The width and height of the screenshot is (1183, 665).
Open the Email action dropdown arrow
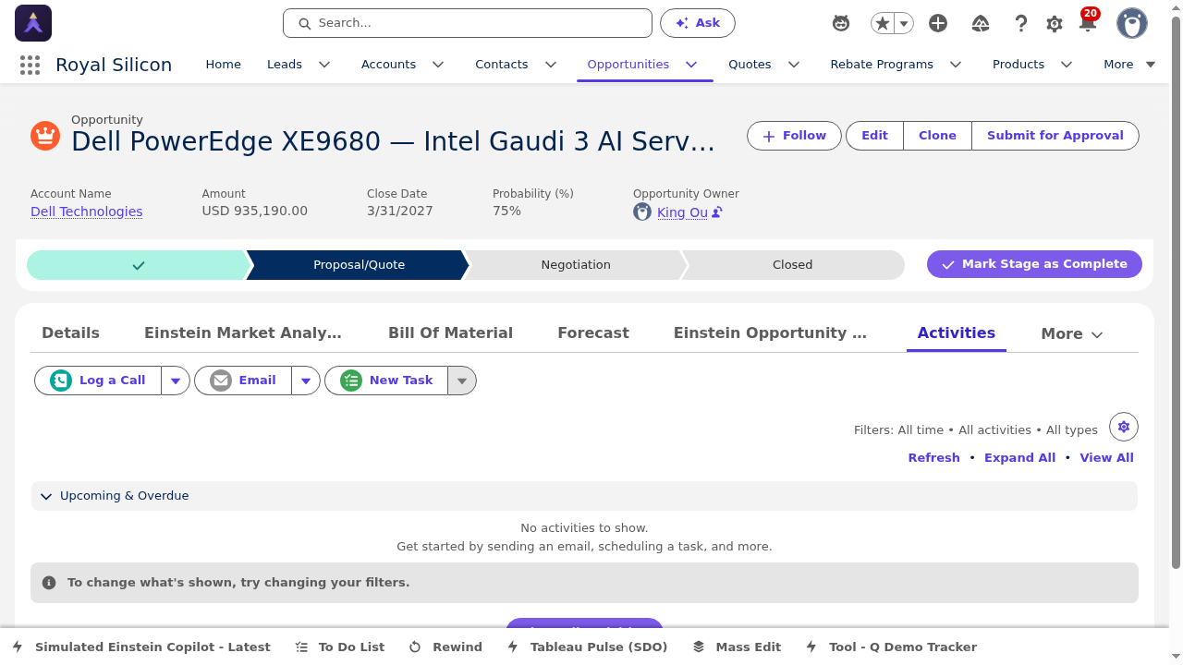click(x=306, y=381)
